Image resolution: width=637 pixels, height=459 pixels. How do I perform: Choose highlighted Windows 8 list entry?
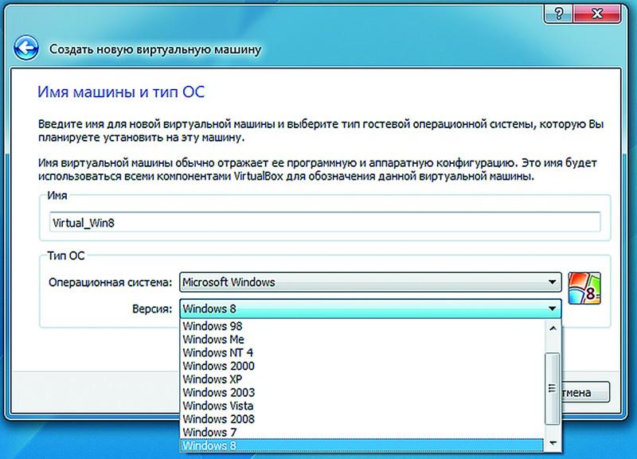click(x=362, y=445)
